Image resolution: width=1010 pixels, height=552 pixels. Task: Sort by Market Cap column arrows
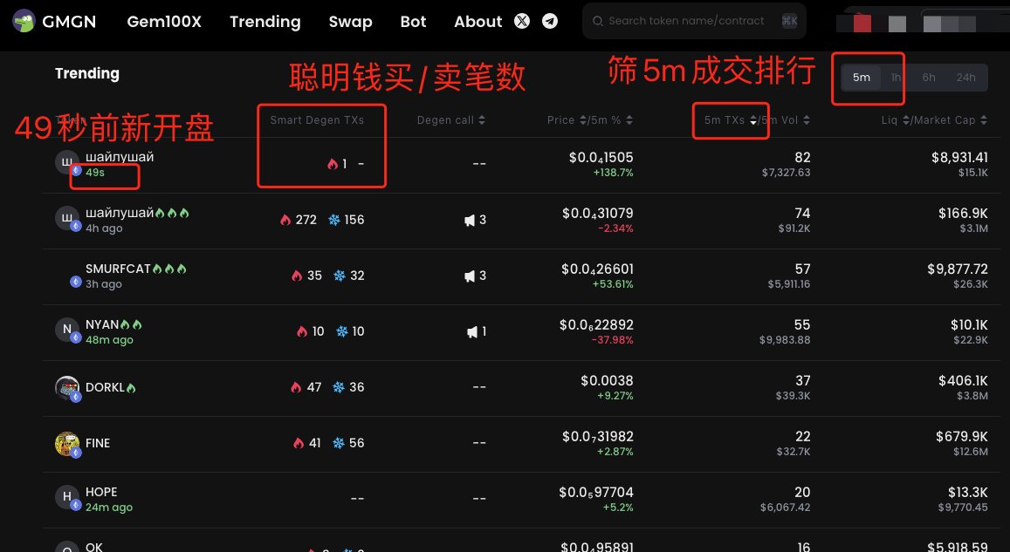(984, 120)
